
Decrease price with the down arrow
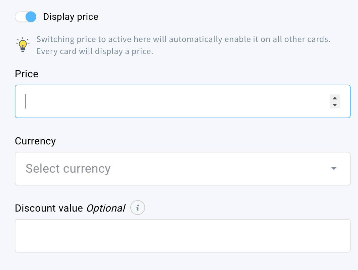334,105
